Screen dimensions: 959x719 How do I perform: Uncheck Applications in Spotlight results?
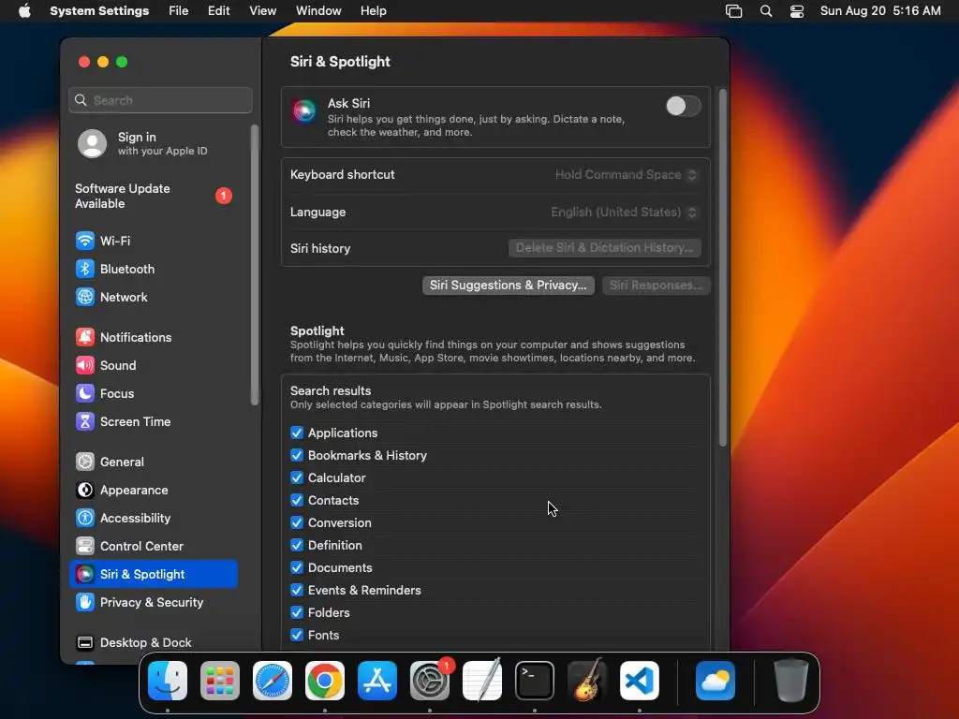tap(297, 433)
